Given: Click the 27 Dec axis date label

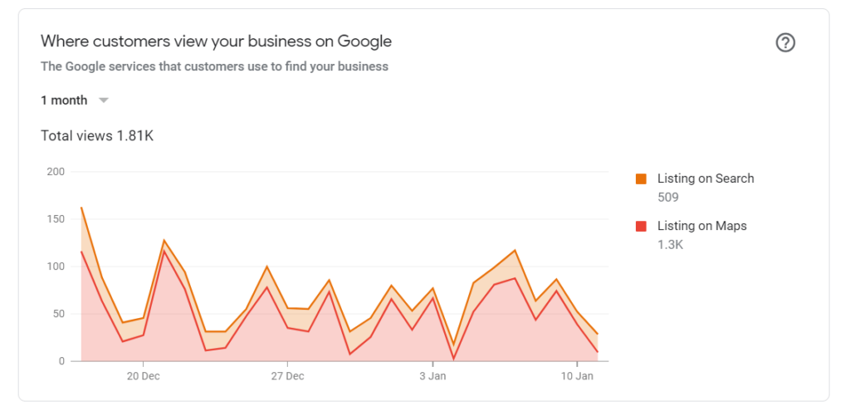Looking at the screenshot, I should 287,376.
